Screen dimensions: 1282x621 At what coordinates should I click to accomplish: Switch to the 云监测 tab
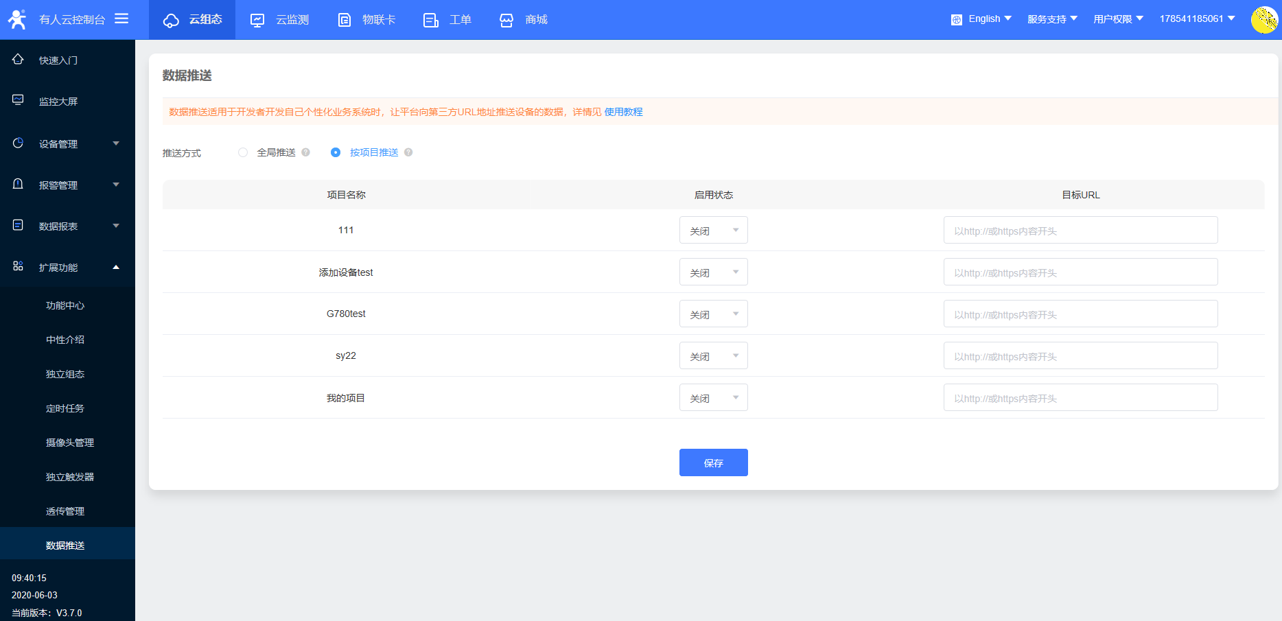click(x=279, y=20)
